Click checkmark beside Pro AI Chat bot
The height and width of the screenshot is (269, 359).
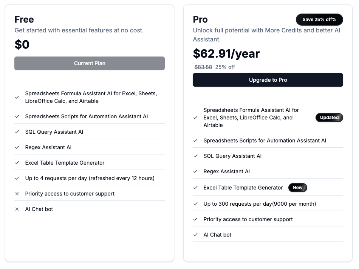(x=195, y=235)
